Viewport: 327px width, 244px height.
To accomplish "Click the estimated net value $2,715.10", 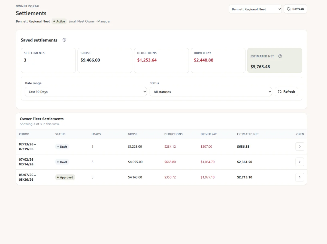I will tap(244, 177).
